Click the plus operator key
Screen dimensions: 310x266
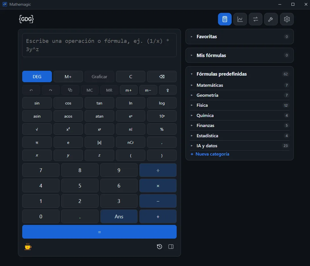coord(158,217)
